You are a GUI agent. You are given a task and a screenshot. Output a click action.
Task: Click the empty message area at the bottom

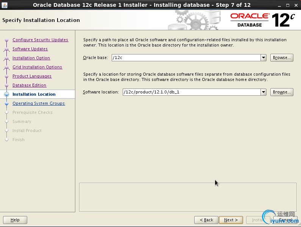(x=188, y=197)
